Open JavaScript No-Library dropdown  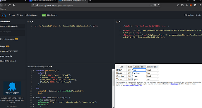pyautogui.click(x=40, y=67)
